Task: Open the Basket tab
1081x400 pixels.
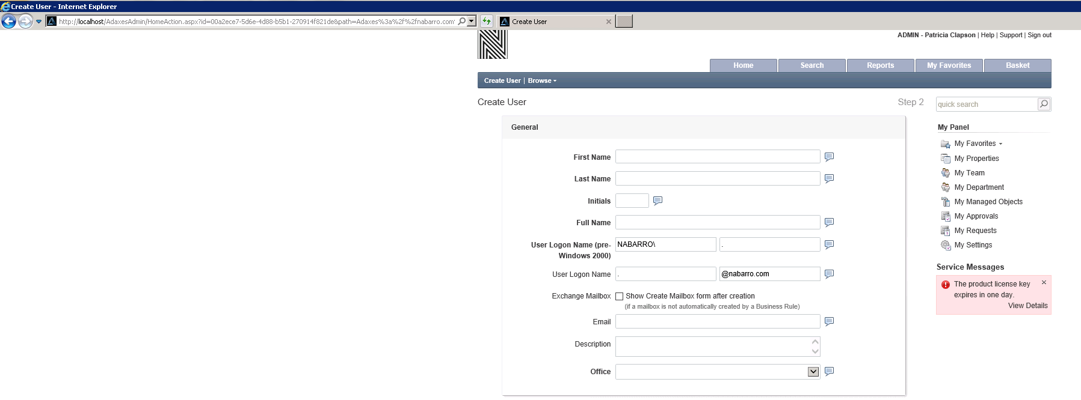Action: point(1018,65)
